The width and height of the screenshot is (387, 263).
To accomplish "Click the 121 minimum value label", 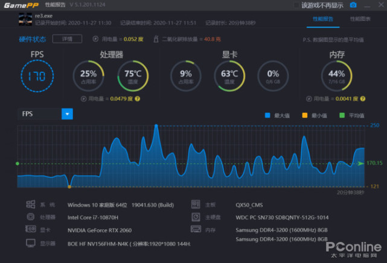I will 375,186.
